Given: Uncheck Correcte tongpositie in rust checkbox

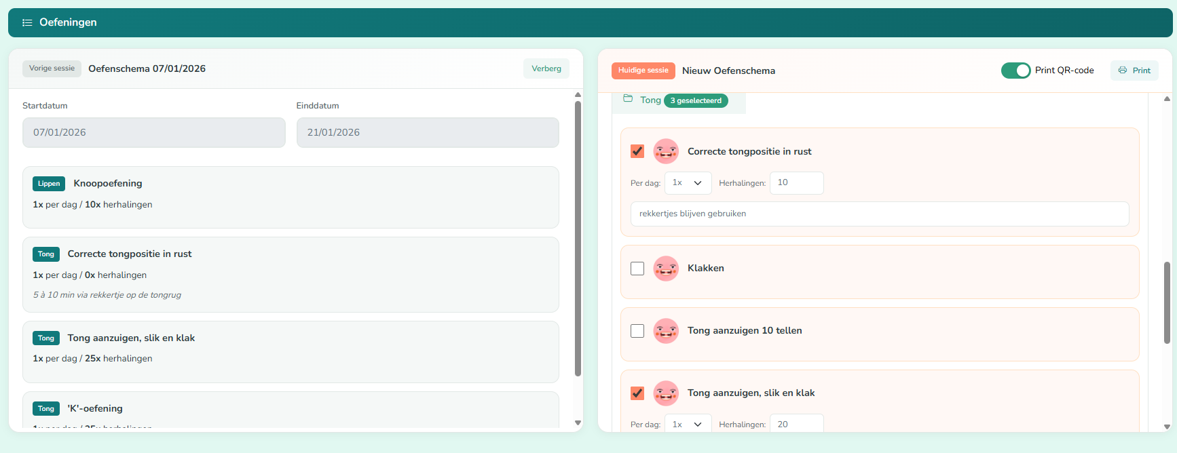Looking at the screenshot, I should tap(637, 151).
